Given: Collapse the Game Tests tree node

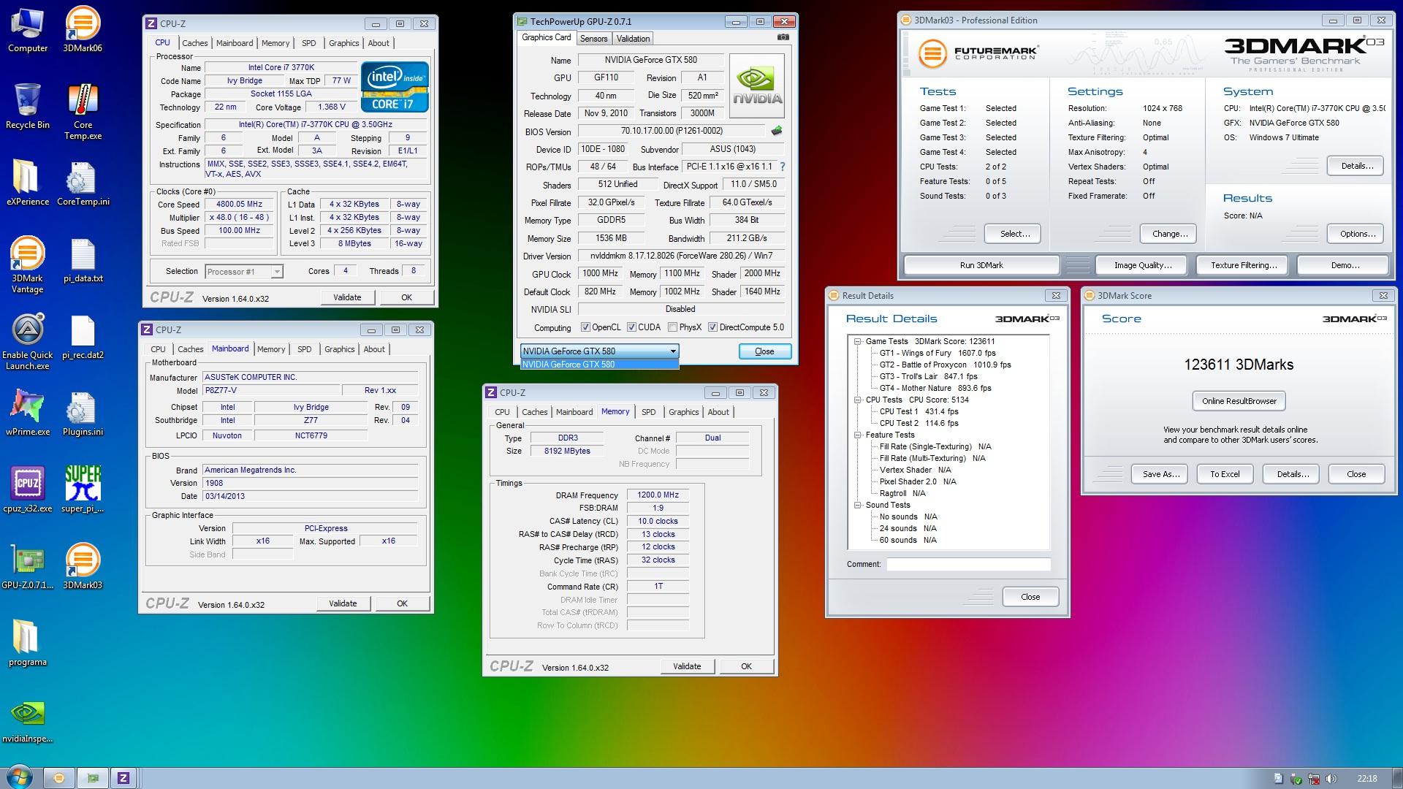Looking at the screenshot, I should click(858, 341).
